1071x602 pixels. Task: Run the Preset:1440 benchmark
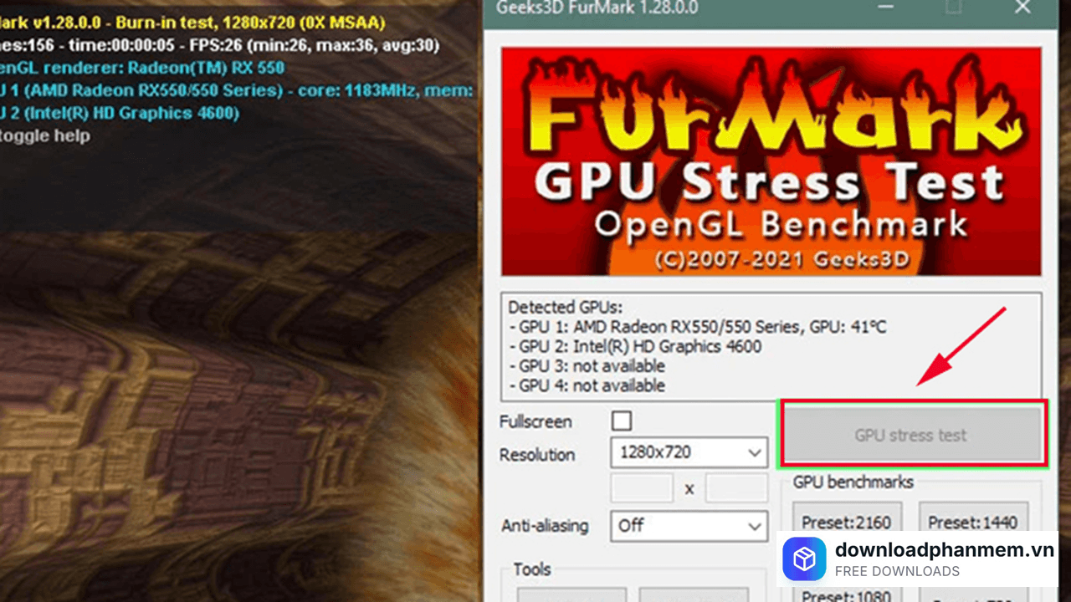point(974,522)
